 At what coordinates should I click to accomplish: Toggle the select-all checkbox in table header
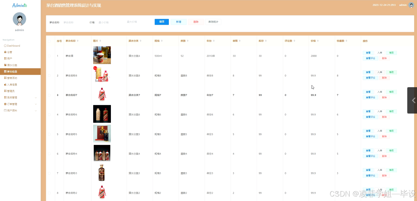(49, 41)
